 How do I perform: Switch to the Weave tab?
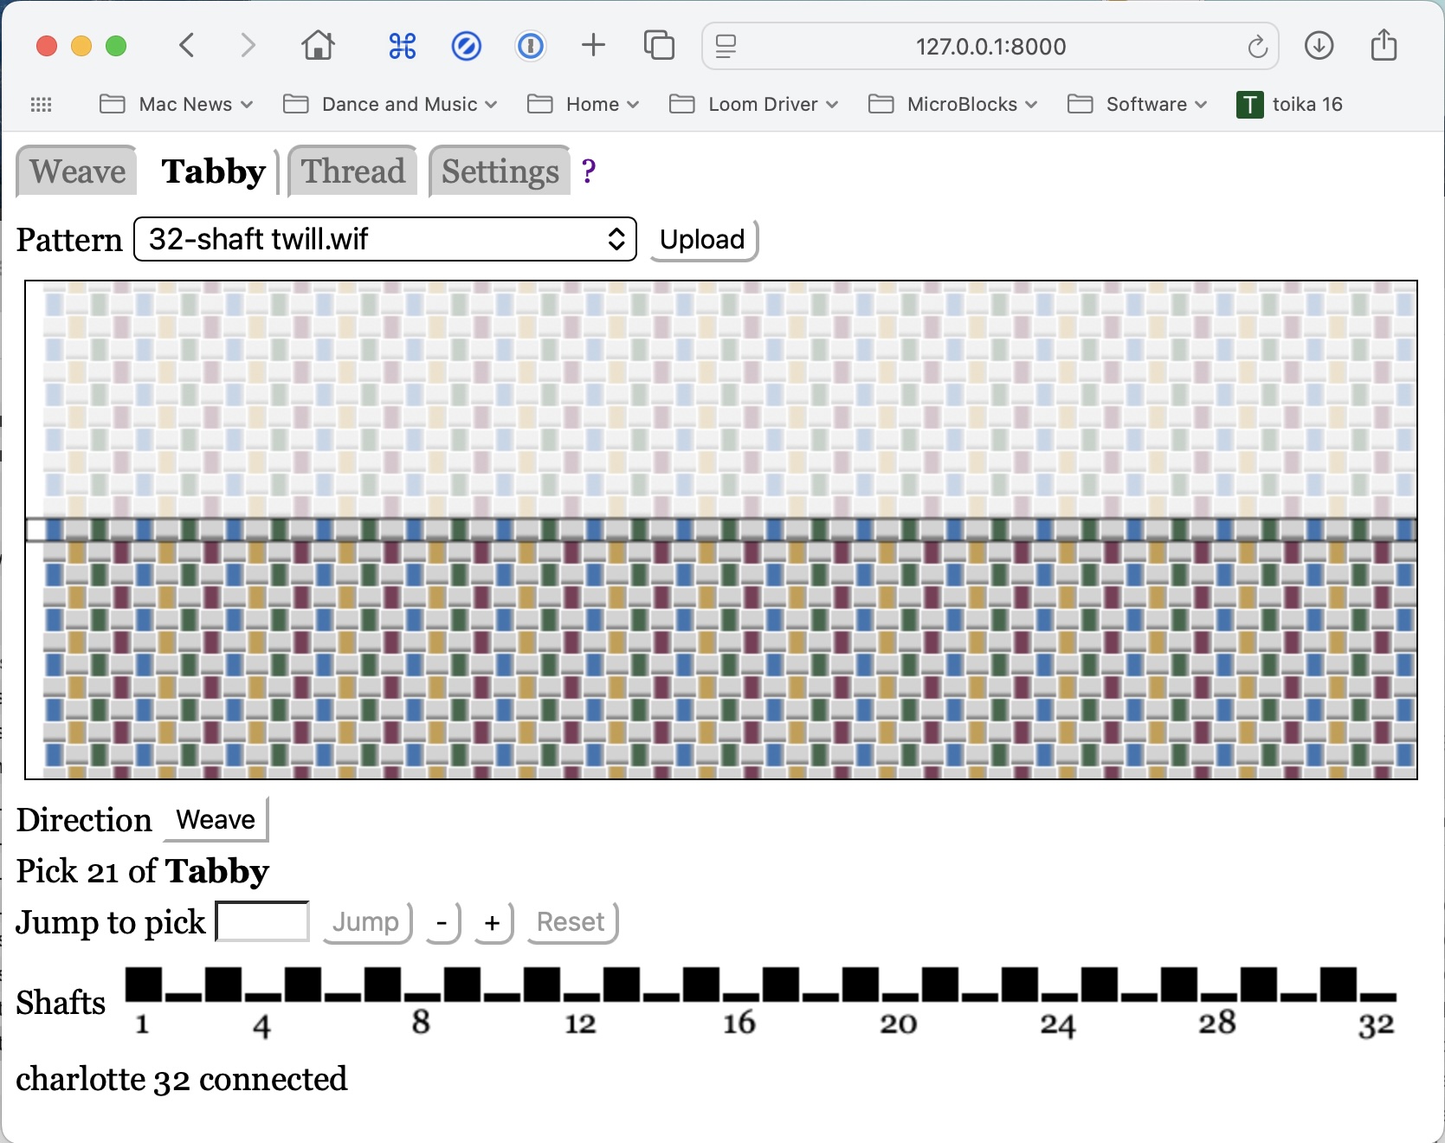tap(77, 171)
